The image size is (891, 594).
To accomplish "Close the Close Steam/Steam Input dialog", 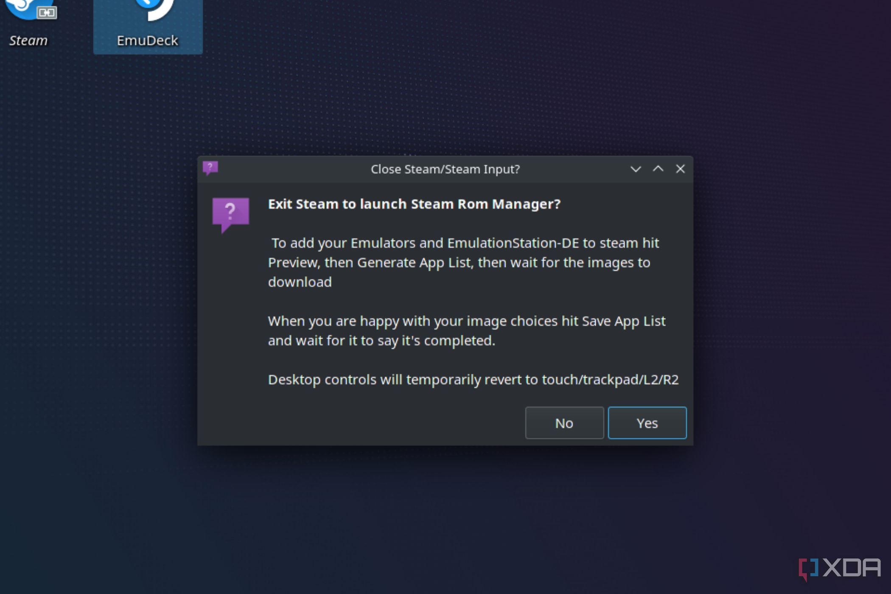I will [x=680, y=169].
